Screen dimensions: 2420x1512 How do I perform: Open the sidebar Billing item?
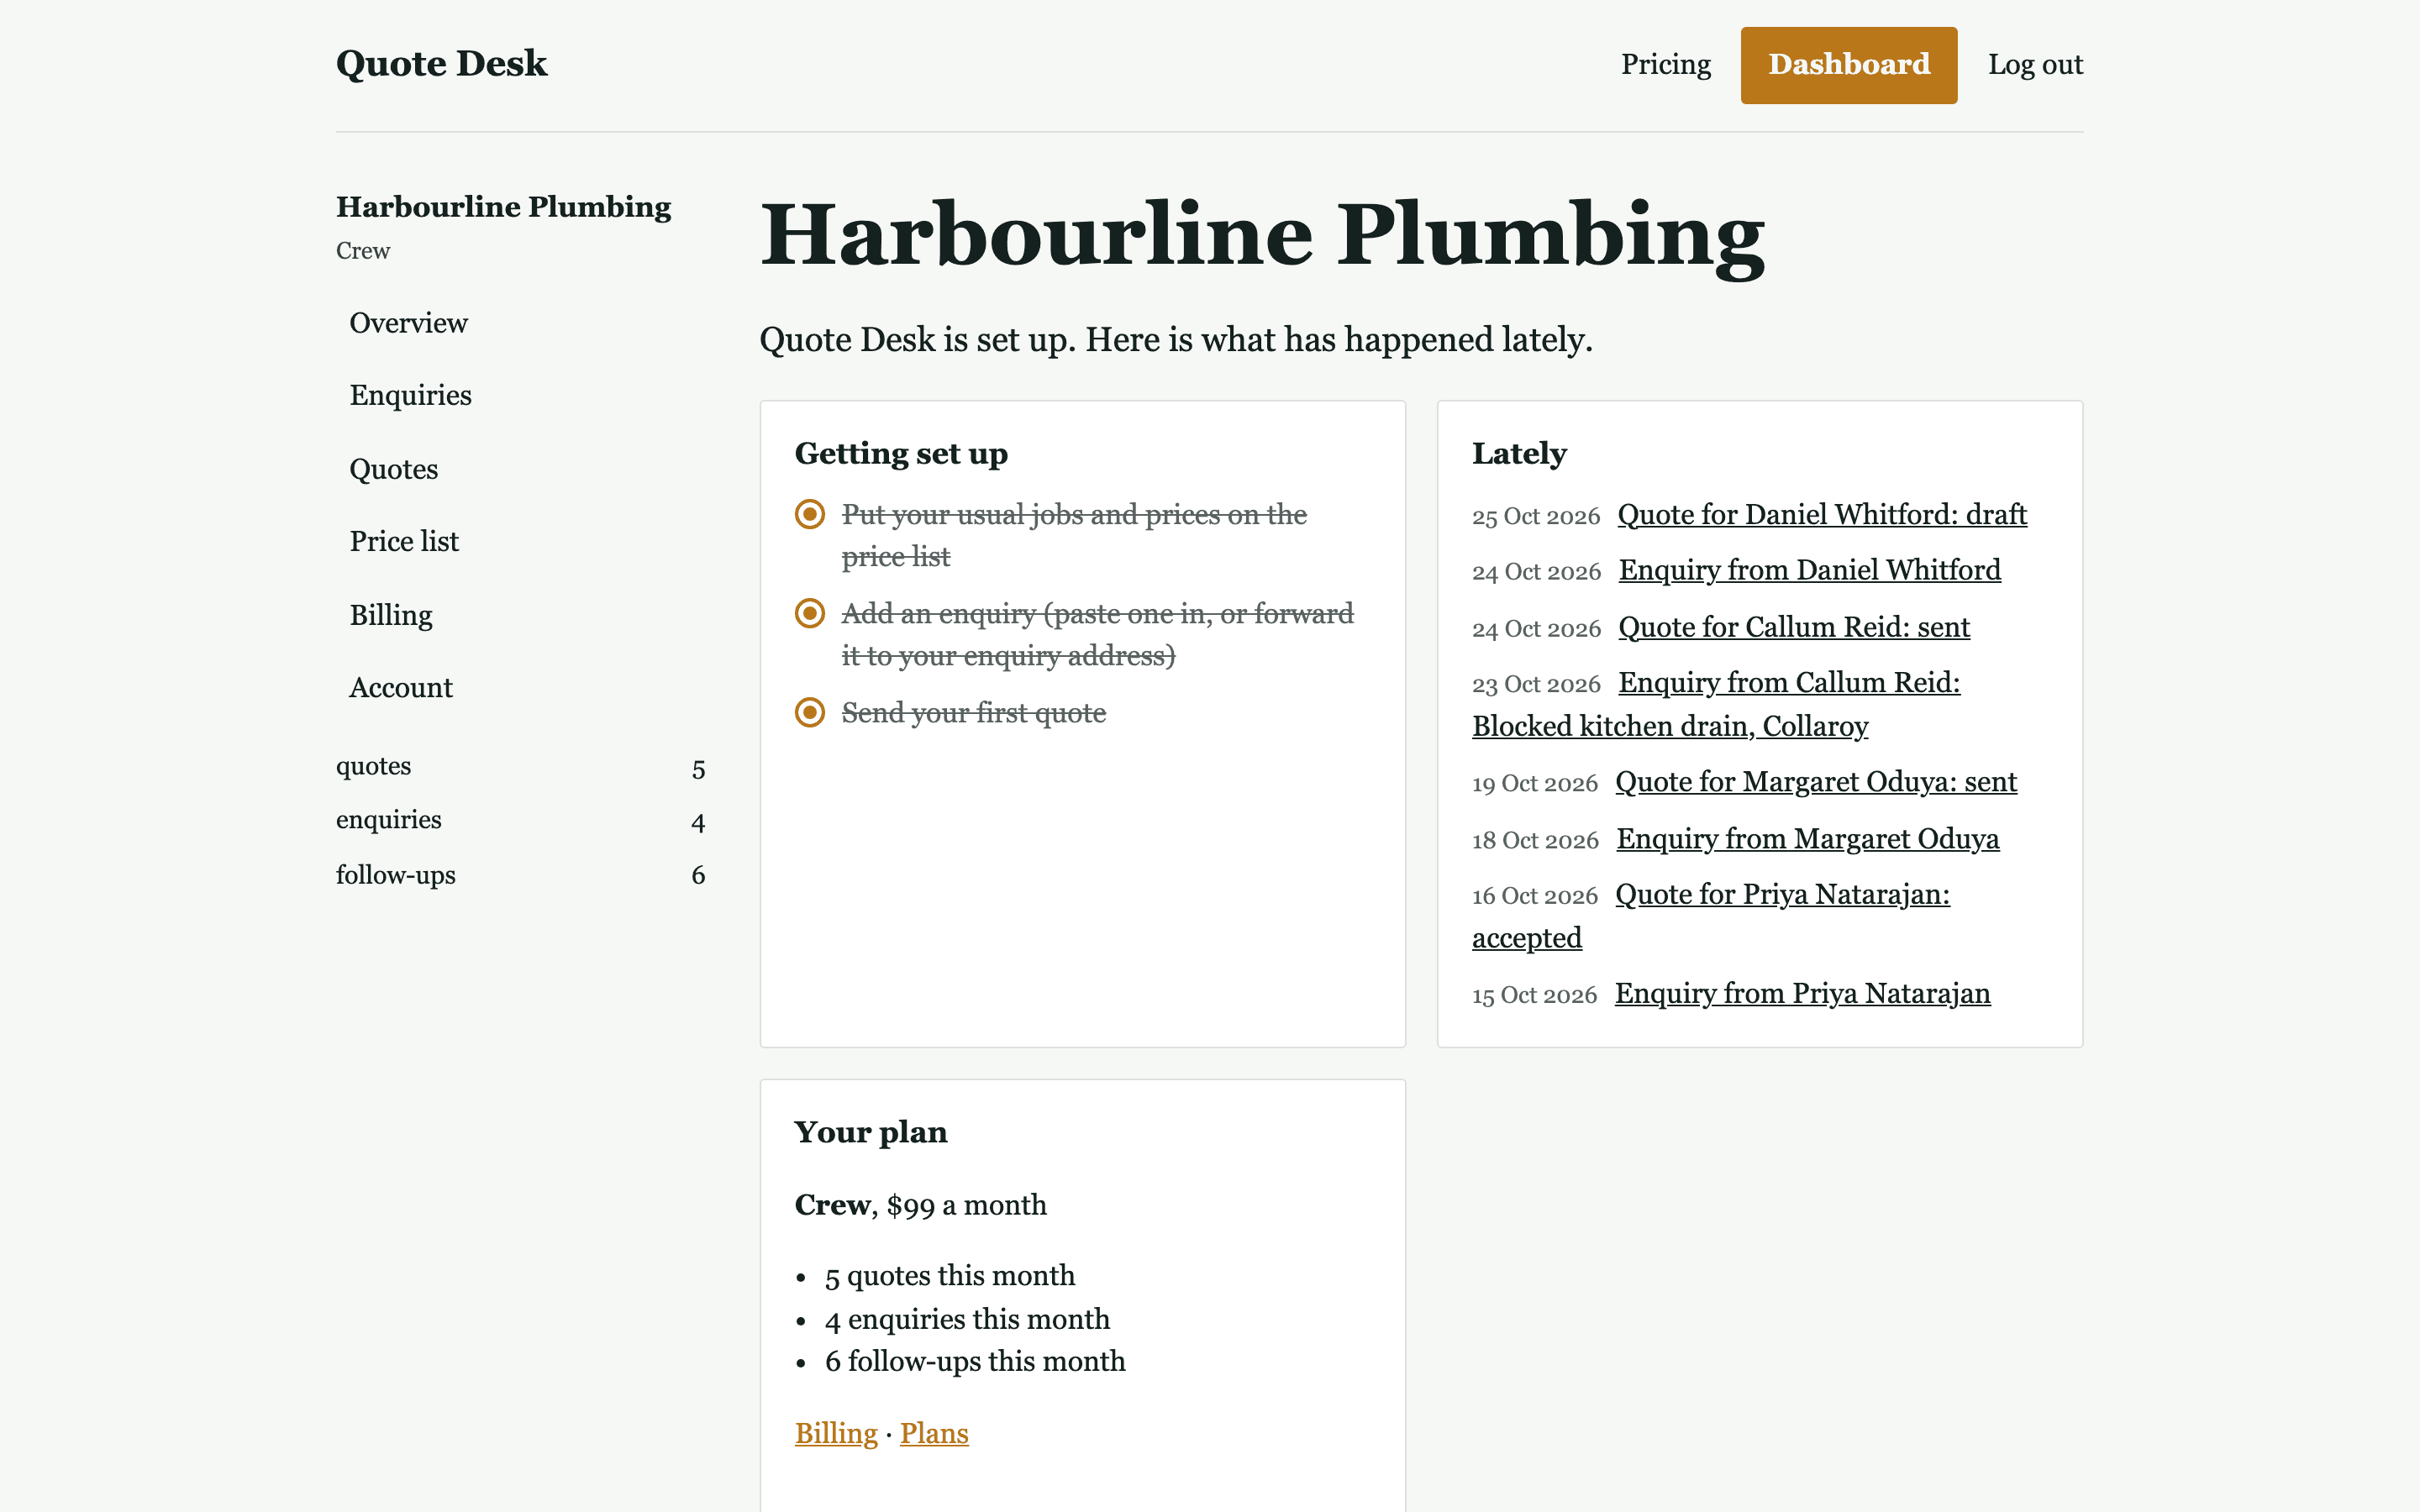391,615
